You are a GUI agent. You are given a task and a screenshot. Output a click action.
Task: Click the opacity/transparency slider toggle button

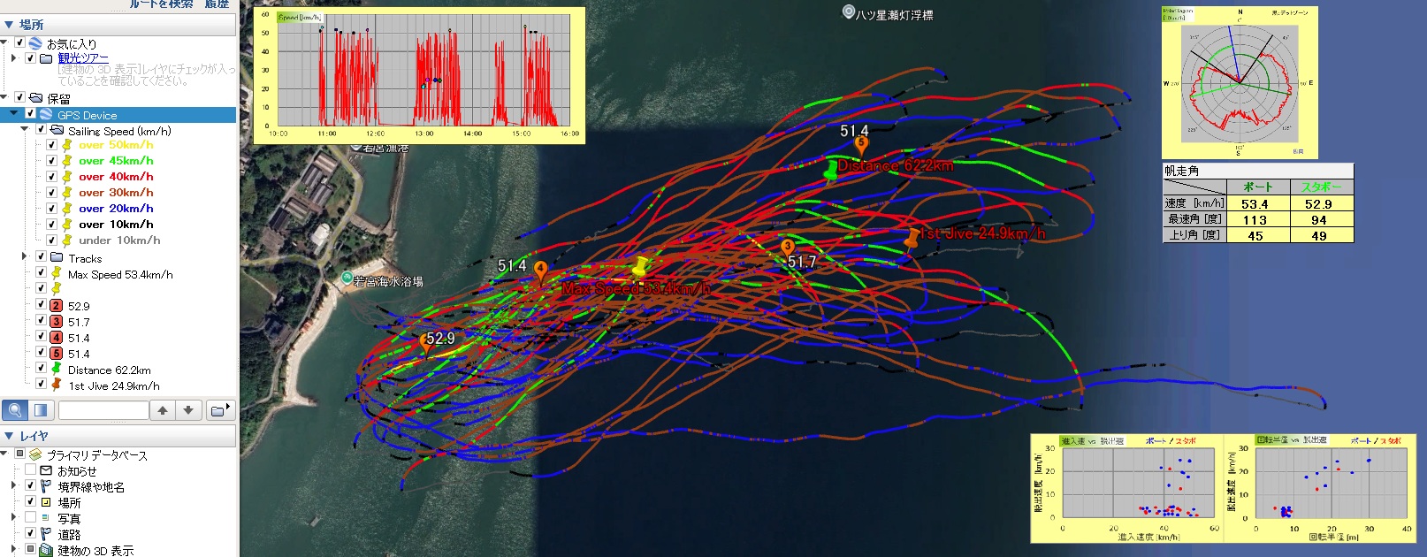click(41, 410)
